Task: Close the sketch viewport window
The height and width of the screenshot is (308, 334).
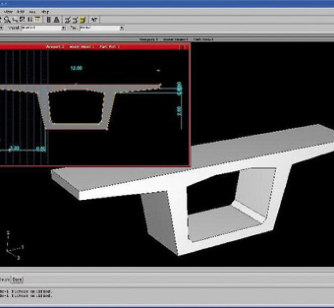Action: click(x=187, y=47)
